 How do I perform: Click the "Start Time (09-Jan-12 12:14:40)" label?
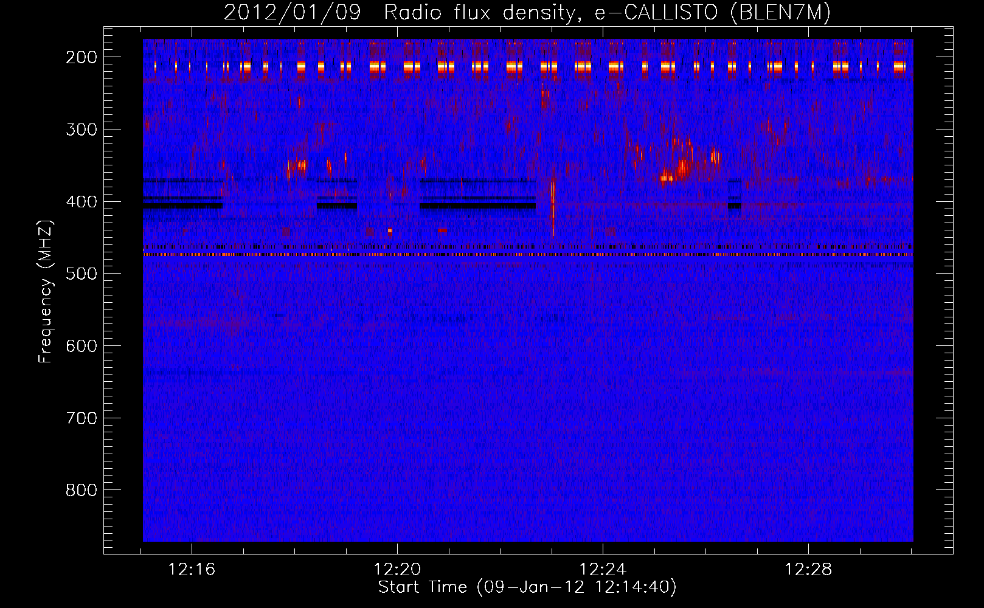(527, 587)
